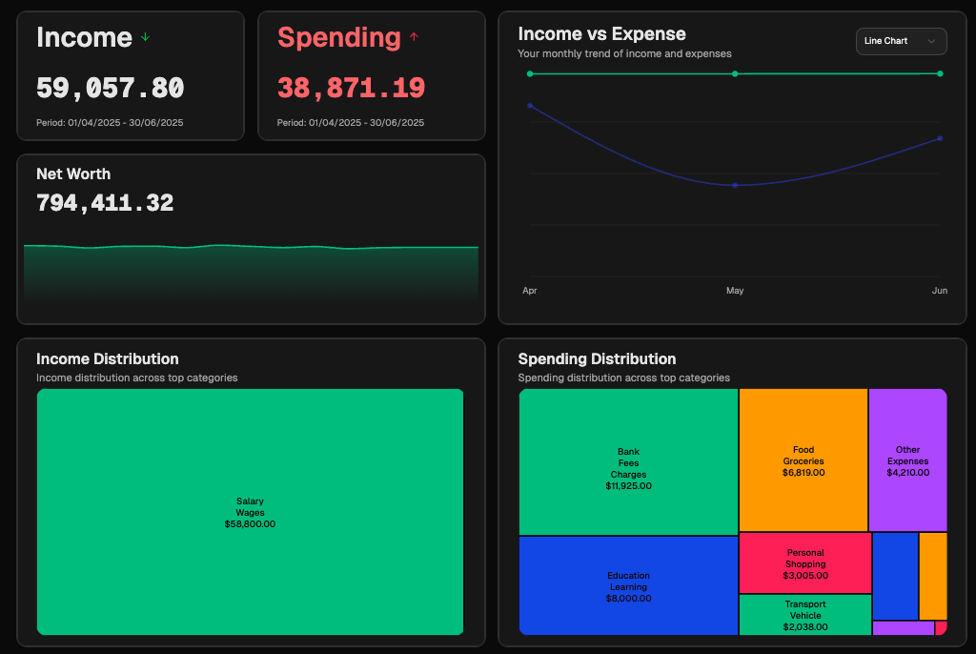
Task: Click the small unlabeled blue spending tile
Action: 895,576
